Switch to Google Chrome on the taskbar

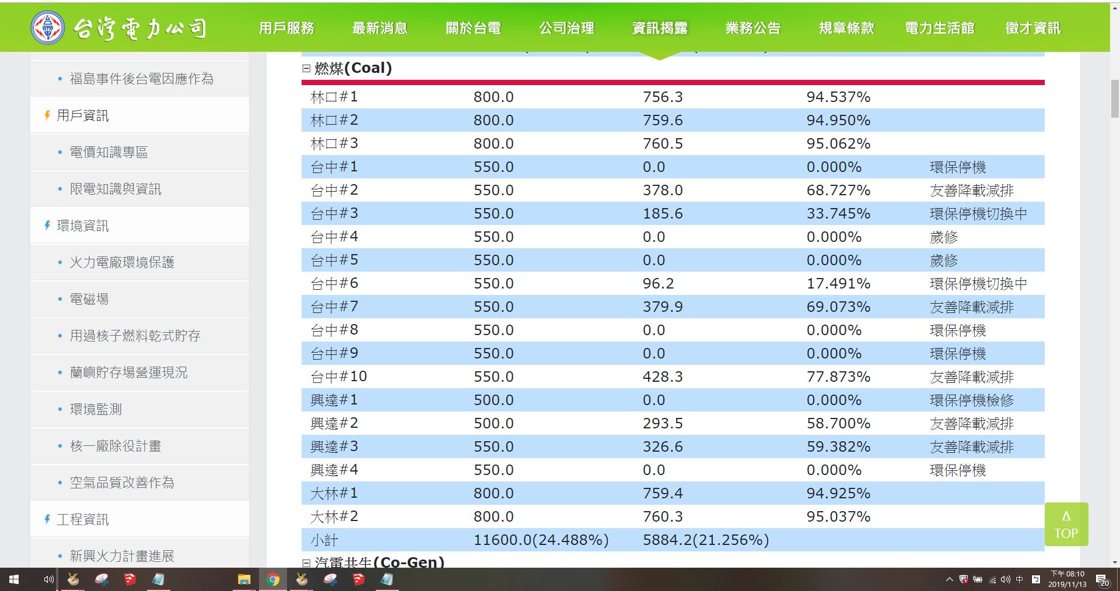pos(272,579)
